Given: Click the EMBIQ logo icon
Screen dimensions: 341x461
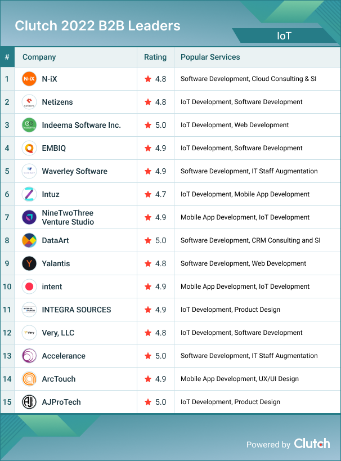Looking at the screenshot, I should [29, 148].
